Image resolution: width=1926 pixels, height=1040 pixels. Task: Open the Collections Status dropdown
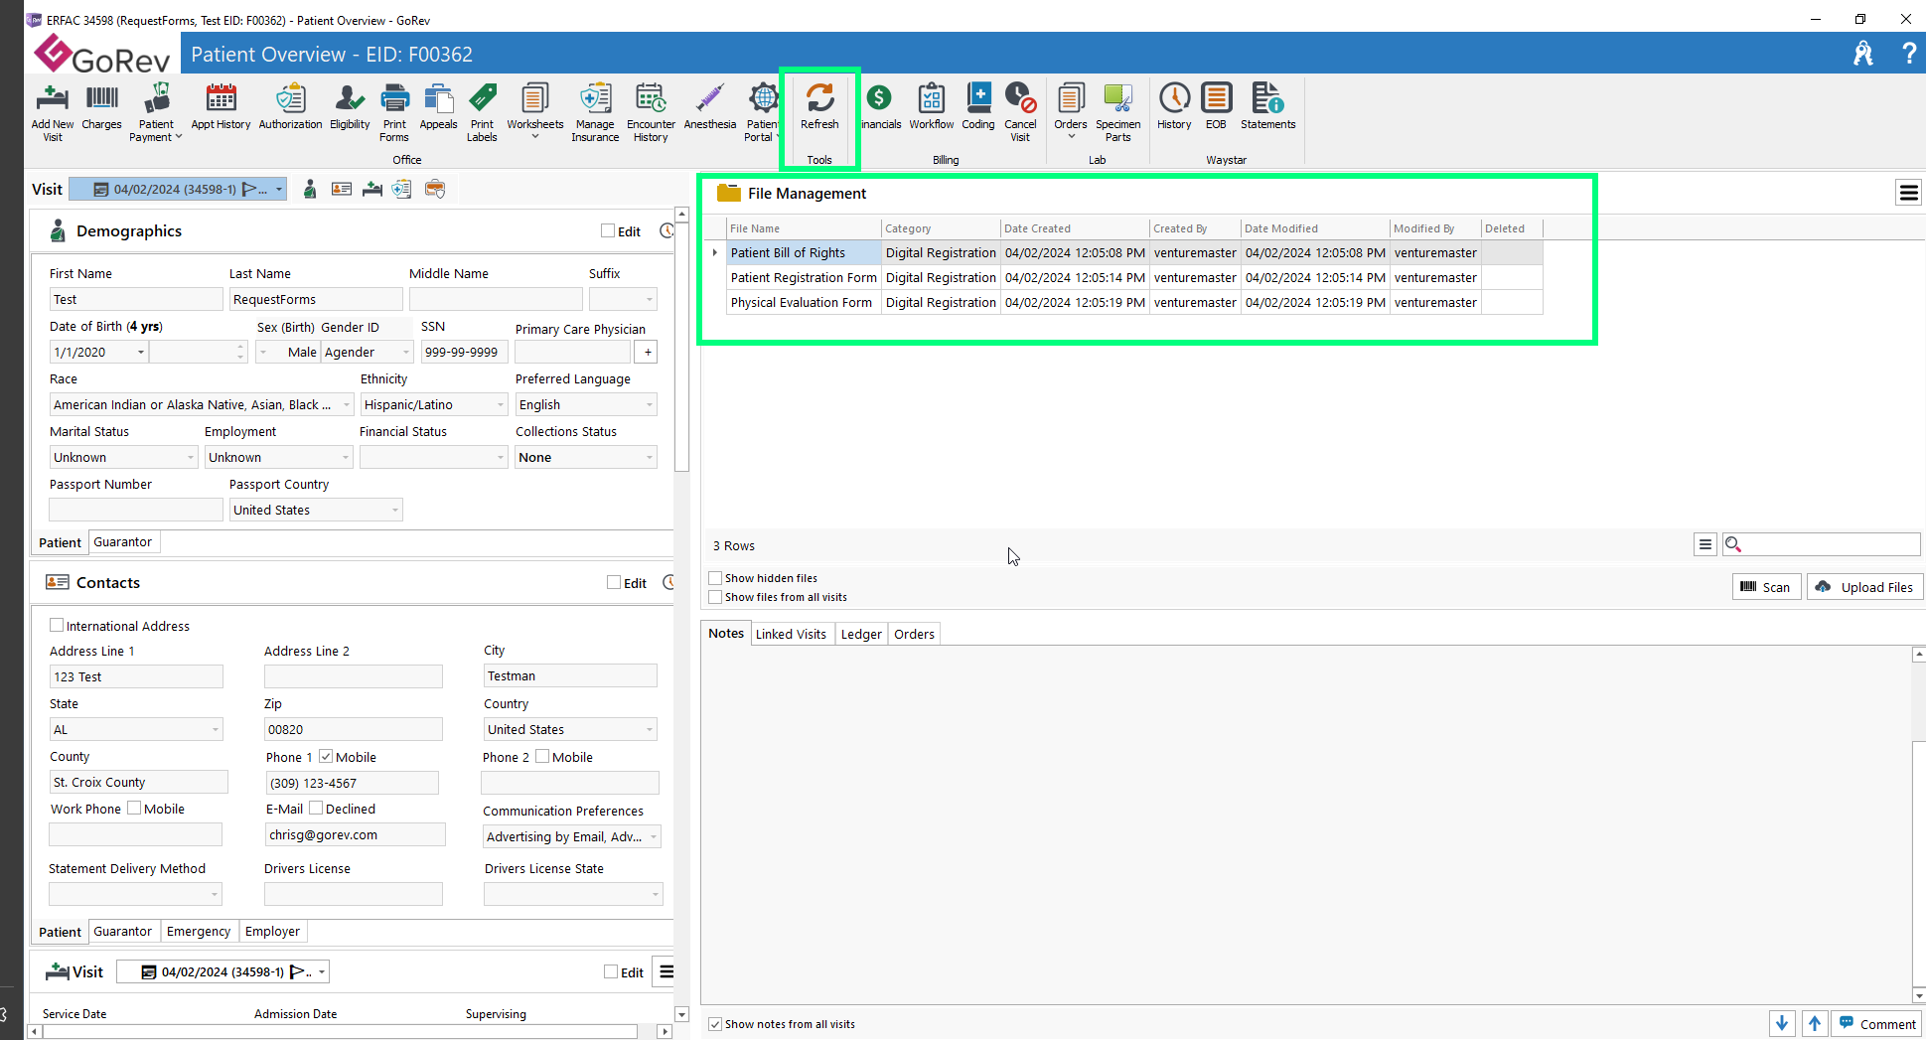tap(650, 457)
